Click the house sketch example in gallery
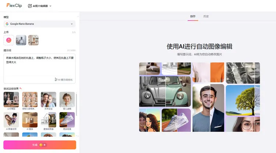The image size is (276, 153). pos(176,68)
